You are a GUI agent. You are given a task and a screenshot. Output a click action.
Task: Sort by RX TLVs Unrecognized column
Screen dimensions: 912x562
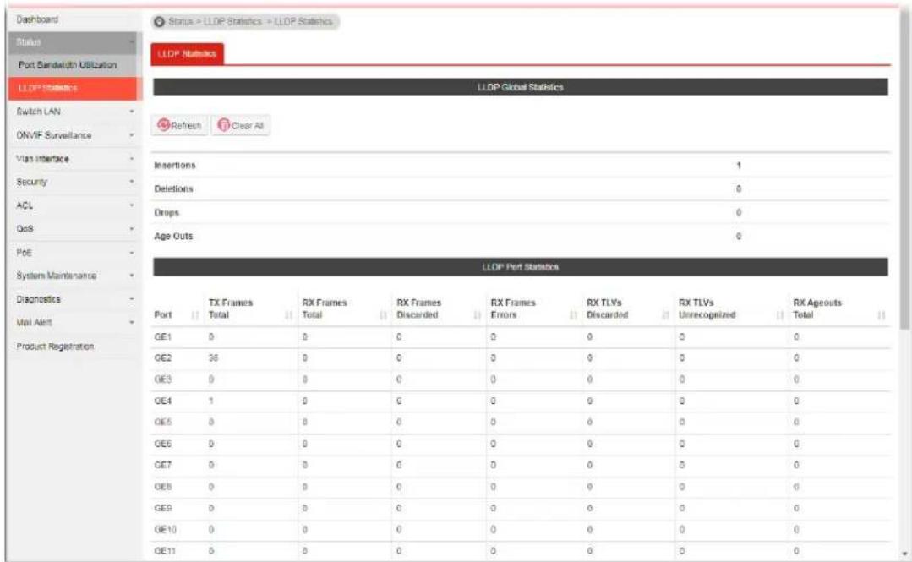click(x=731, y=309)
